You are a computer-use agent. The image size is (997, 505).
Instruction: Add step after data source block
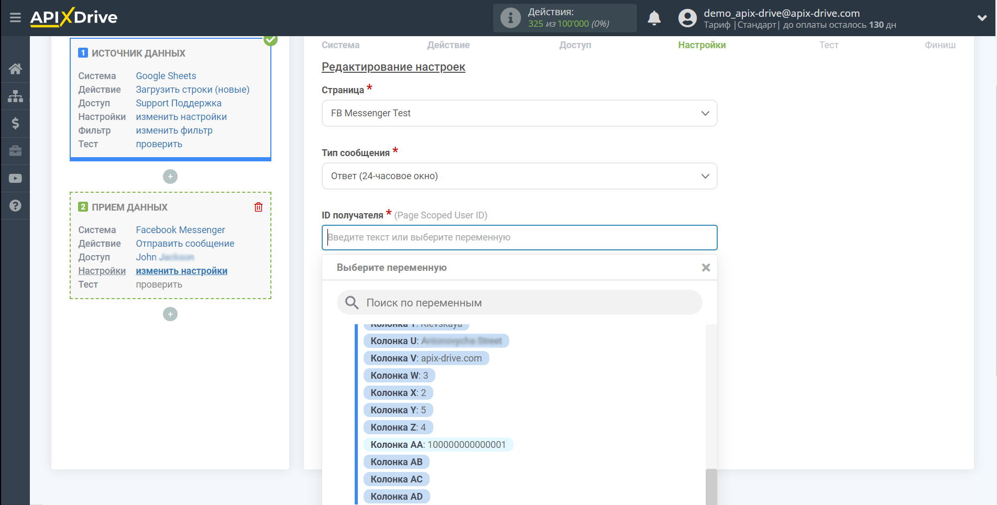pyautogui.click(x=170, y=177)
